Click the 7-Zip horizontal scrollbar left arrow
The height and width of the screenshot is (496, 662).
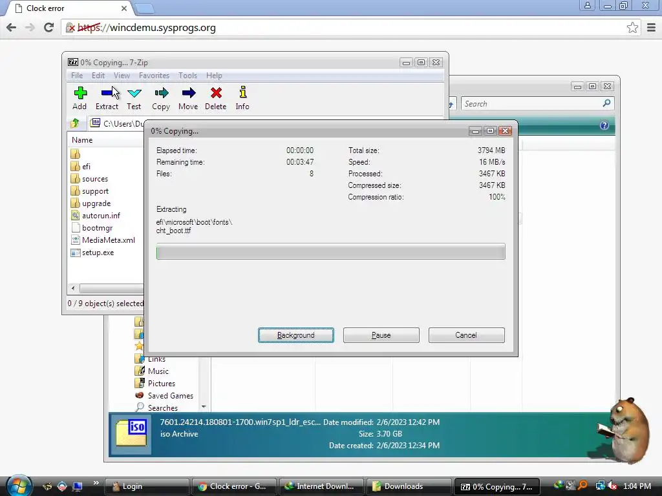[x=74, y=288]
